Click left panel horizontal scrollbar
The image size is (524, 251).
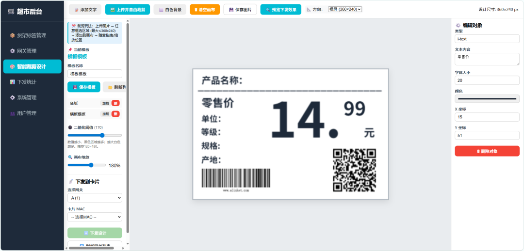click(91, 248)
